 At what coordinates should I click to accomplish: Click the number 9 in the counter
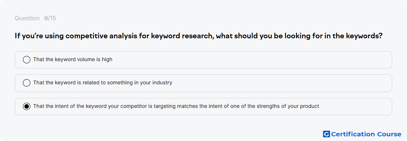point(46,18)
